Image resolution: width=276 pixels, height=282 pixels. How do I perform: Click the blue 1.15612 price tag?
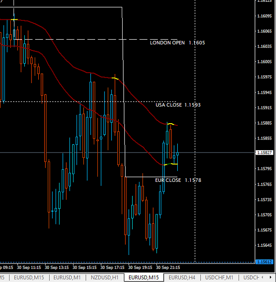click(264, 262)
